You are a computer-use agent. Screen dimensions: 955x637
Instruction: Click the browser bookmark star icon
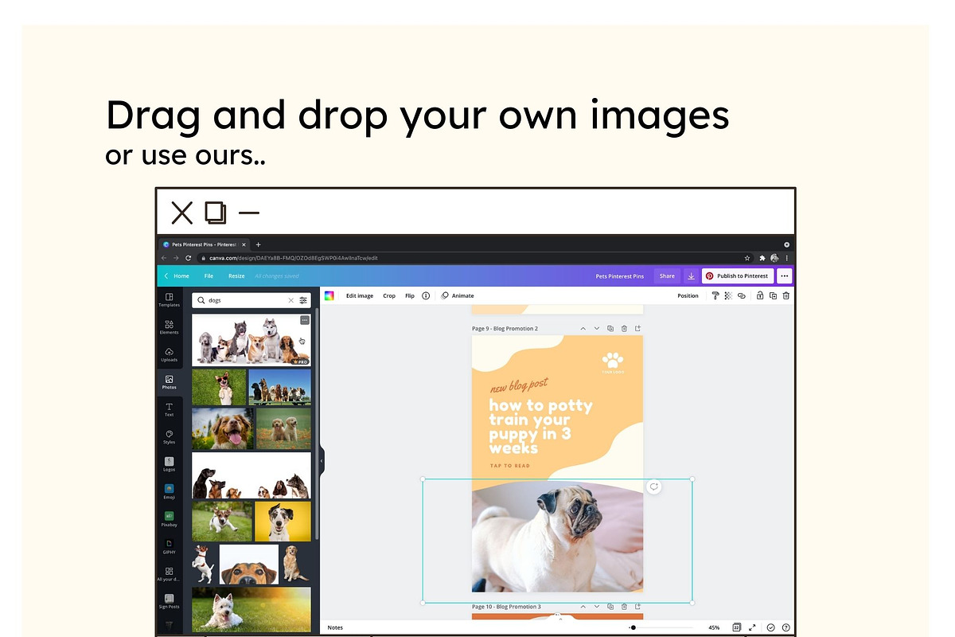747,258
